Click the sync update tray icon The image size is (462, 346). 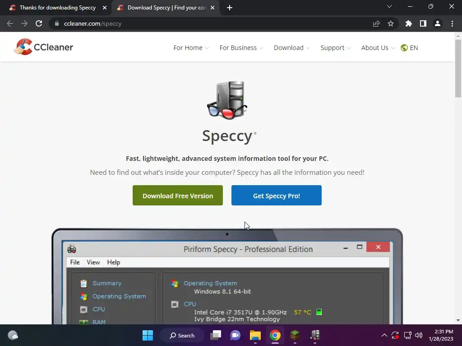[x=395, y=335]
